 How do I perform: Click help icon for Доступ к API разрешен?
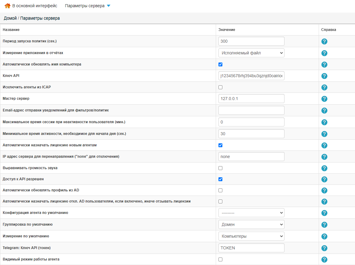(x=324, y=179)
